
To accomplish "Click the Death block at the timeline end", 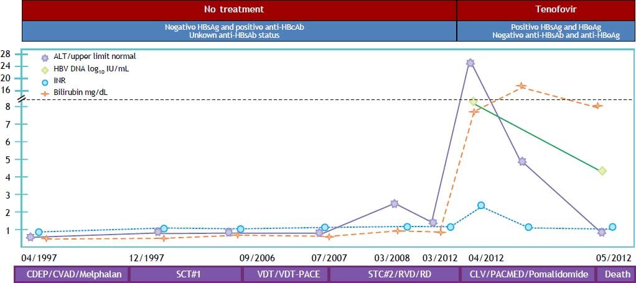I will tap(615, 274).
